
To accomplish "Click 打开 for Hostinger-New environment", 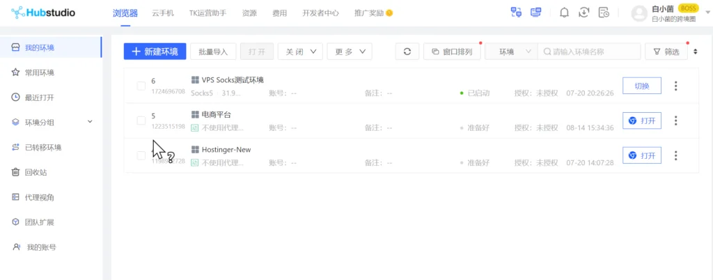I will [641, 155].
